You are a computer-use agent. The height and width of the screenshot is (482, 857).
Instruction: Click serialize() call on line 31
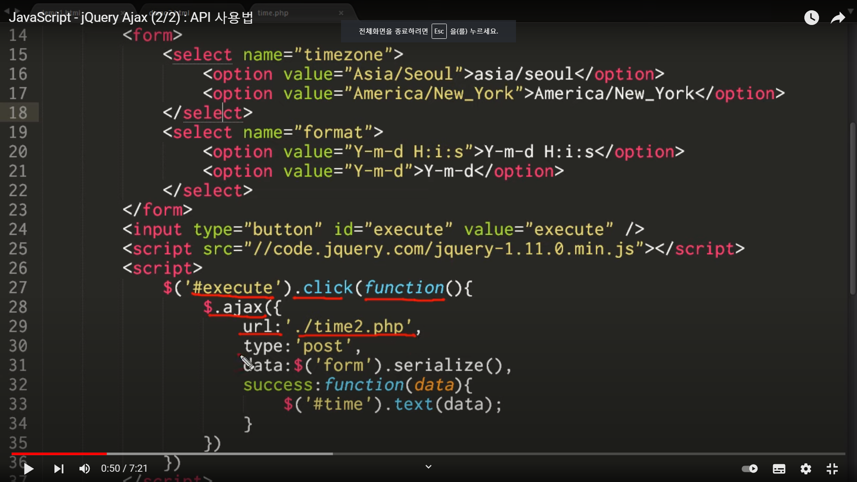(448, 365)
